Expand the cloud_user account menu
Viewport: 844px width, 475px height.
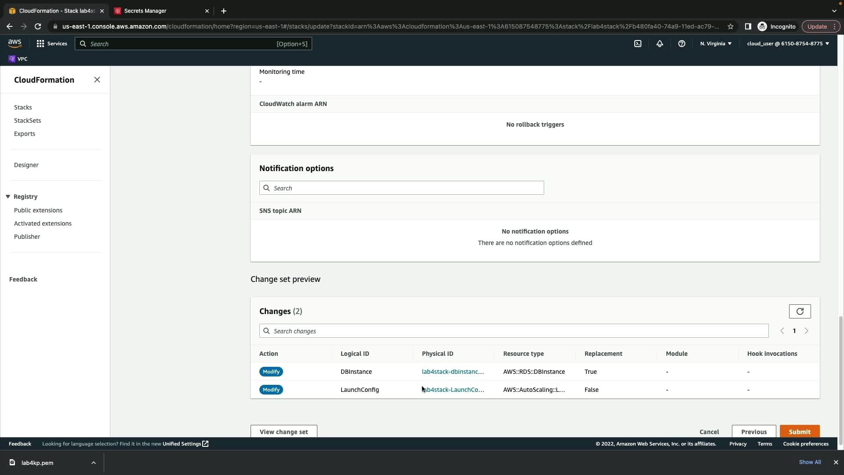(x=788, y=44)
